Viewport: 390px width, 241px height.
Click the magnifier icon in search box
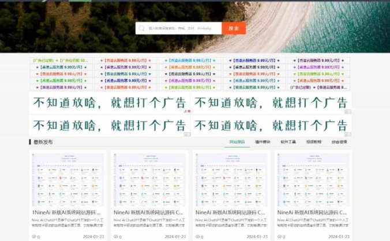pyautogui.click(x=141, y=28)
